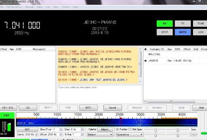The width and height of the screenshot is (207, 140).
Task: Click the green RX button
Action: tap(165, 24)
